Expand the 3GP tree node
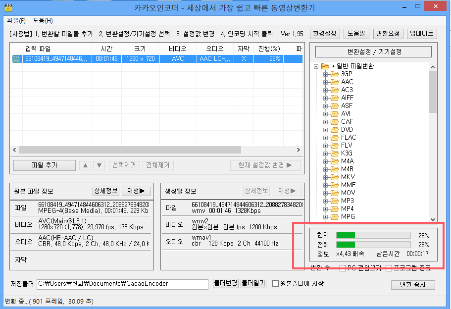 (x=325, y=74)
